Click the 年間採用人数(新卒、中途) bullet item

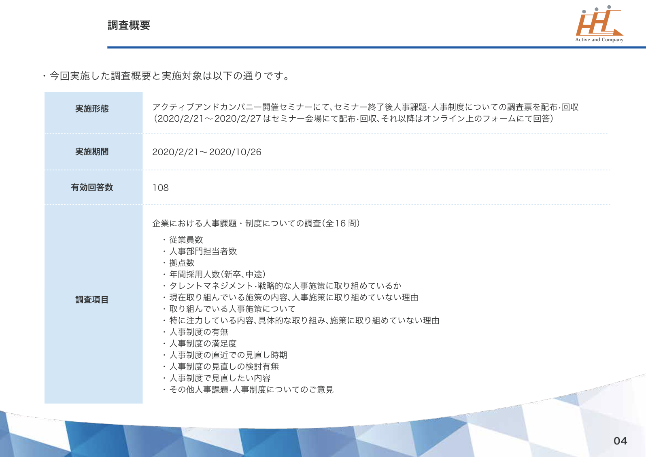point(217,274)
